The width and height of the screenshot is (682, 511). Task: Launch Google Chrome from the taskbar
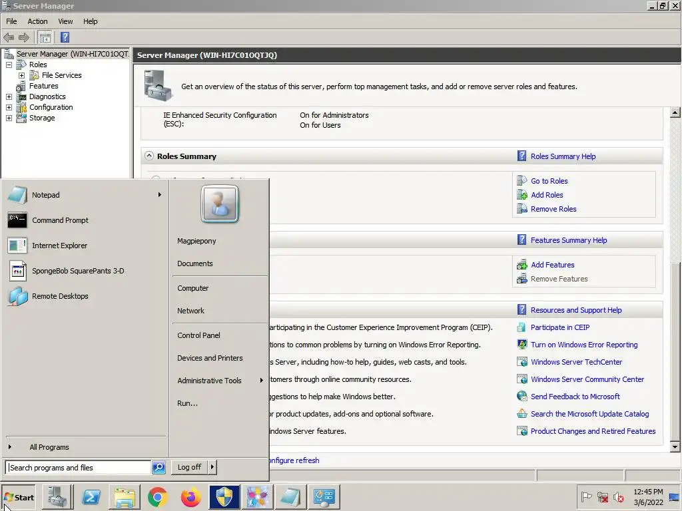(x=157, y=497)
